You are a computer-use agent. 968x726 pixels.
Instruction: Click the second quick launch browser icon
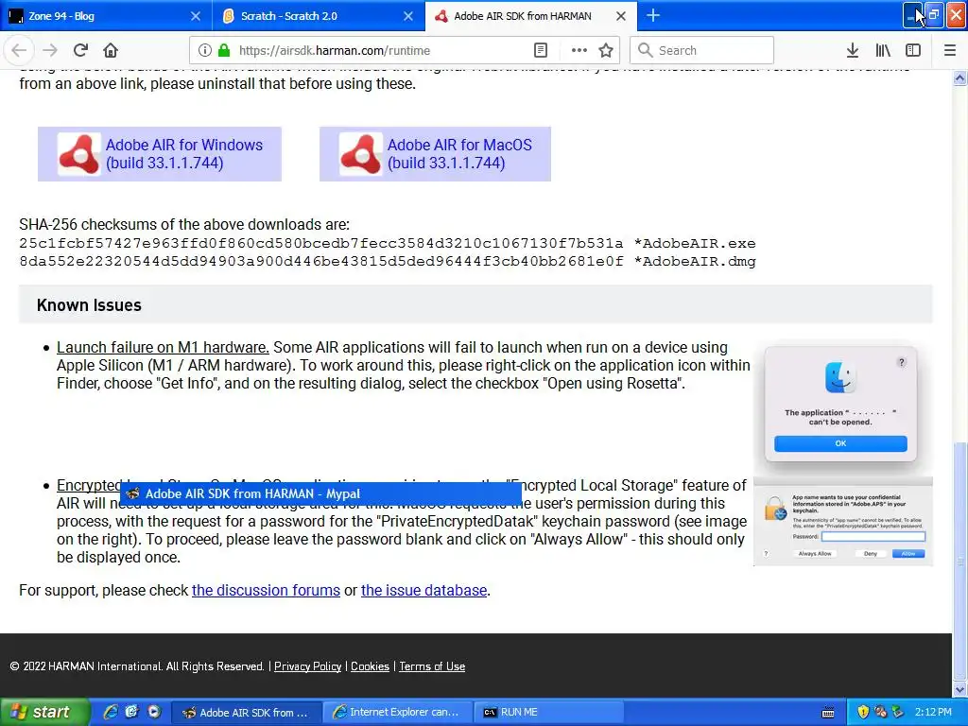click(x=132, y=712)
